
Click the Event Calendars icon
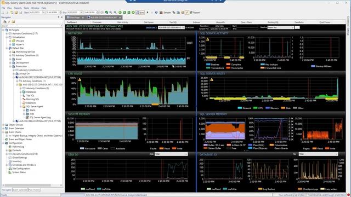coord(7,129)
